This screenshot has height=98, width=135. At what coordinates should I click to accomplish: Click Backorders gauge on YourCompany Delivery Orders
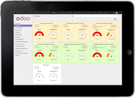tap(111, 34)
